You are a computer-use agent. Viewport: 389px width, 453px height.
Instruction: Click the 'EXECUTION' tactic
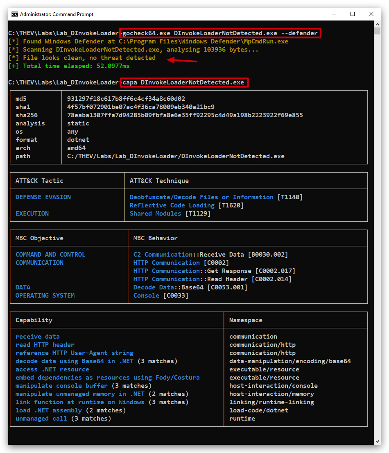click(32, 214)
